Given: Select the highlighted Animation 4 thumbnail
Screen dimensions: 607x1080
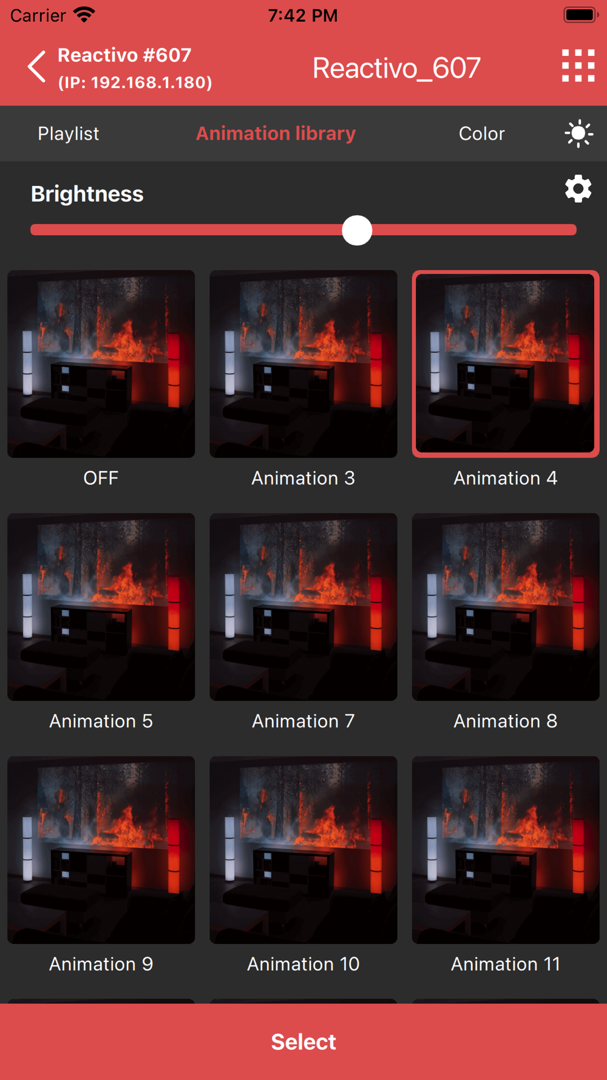Looking at the screenshot, I should click(x=506, y=364).
